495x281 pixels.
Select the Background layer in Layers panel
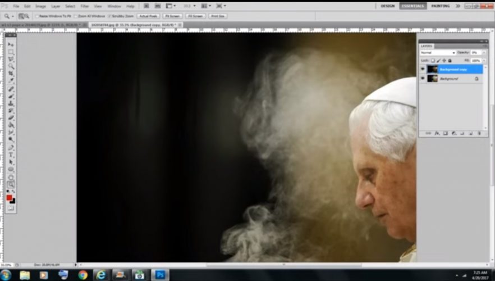coord(449,79)
